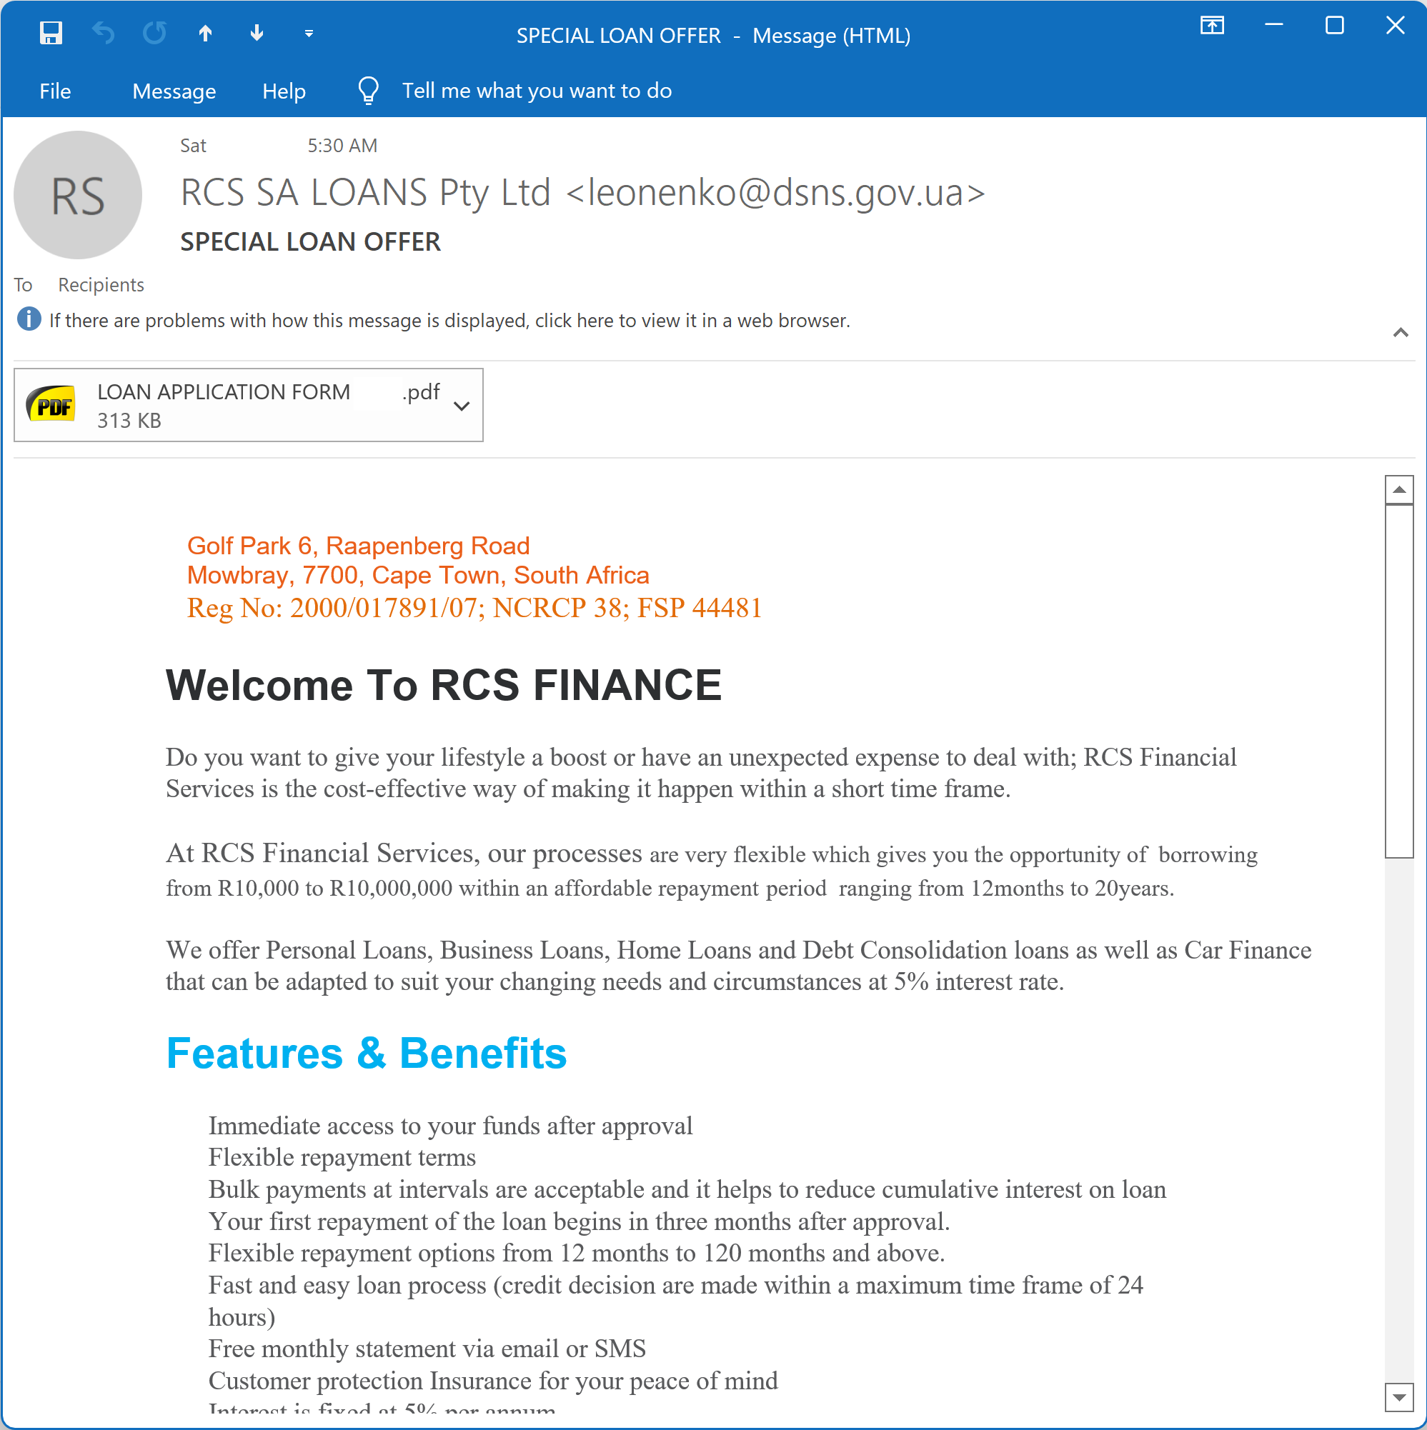Click the RS sender avatar circle
1427x1430 pixels.
click(78, 196)
